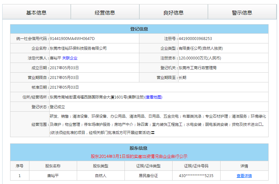279x184 pixels.
Task: Switch to the 基本信息 tab
Action: 36,13
